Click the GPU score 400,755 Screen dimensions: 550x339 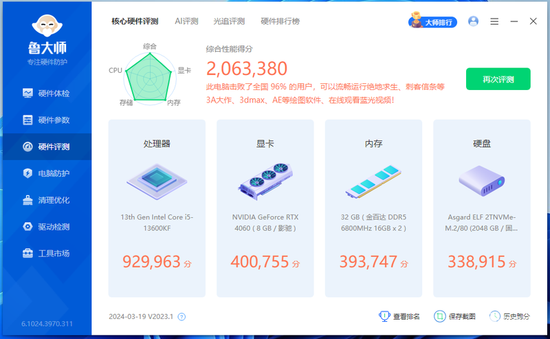click(x=260, y=262)
